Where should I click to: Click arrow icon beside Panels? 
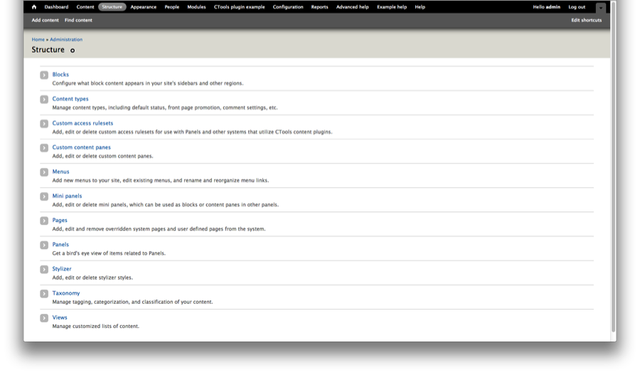click(44, 245)
